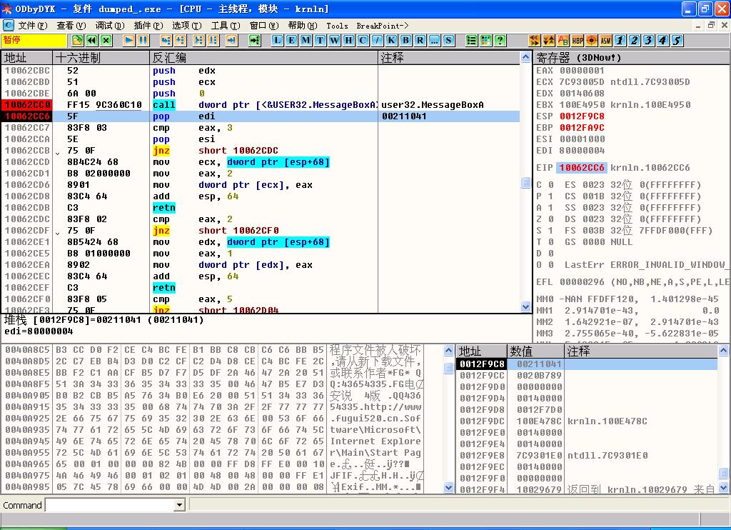
Task: Click the green list options icon
Action: pos(472,41)
